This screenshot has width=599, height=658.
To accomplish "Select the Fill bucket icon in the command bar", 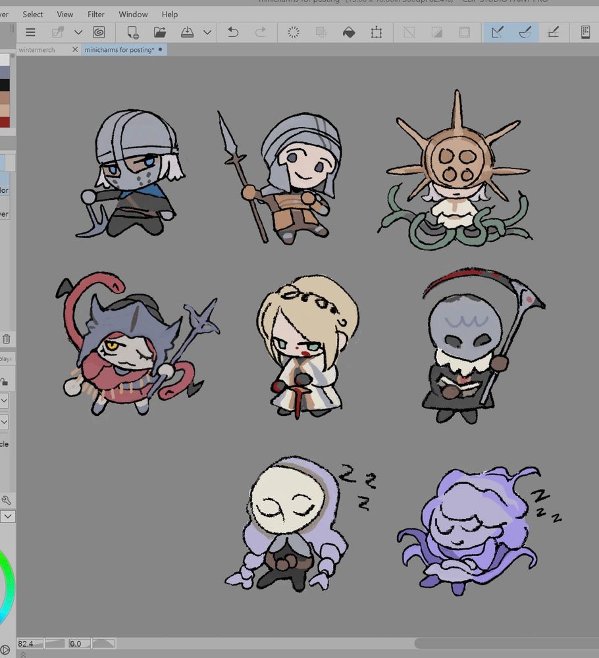I will [x=349, y=32].
